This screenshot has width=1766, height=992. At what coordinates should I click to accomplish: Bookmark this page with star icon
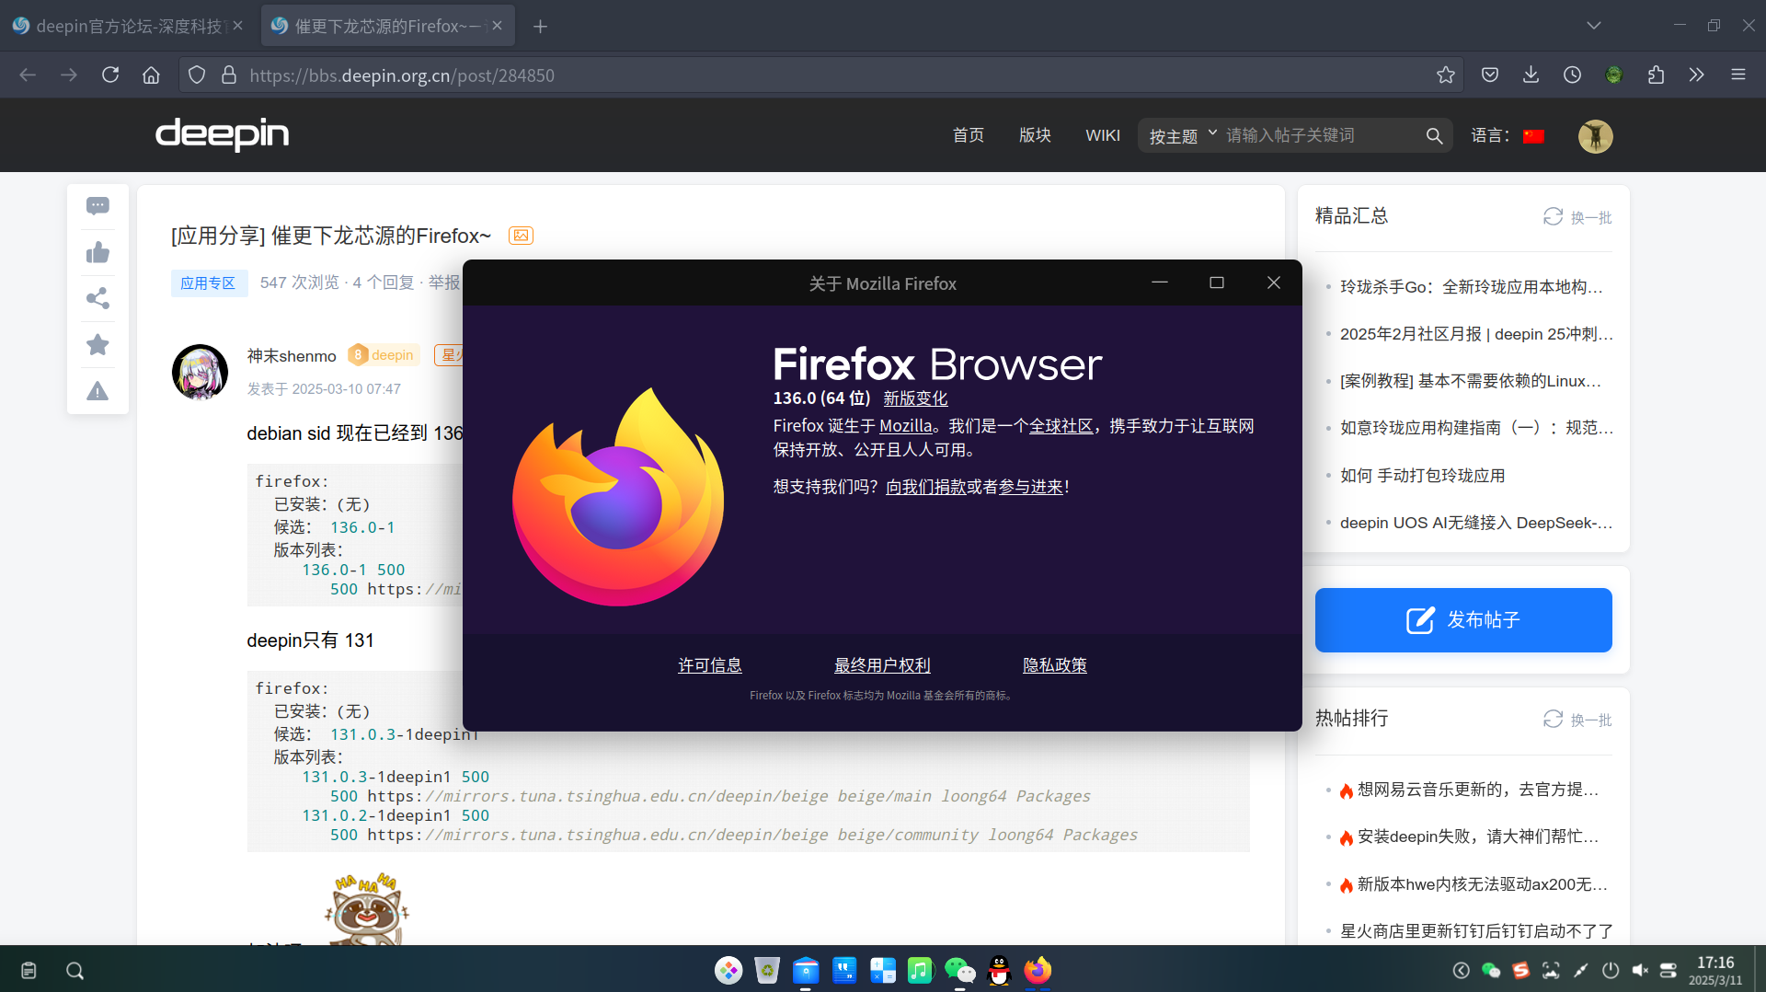tap(1446, 75)
